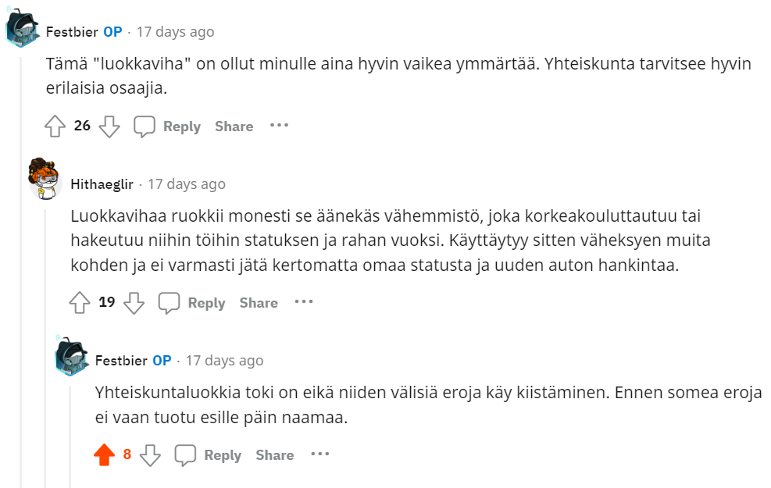Open the more options menu on the 8-point reply
The height and width of the screenshot is (488, 771).
point(320,454)
